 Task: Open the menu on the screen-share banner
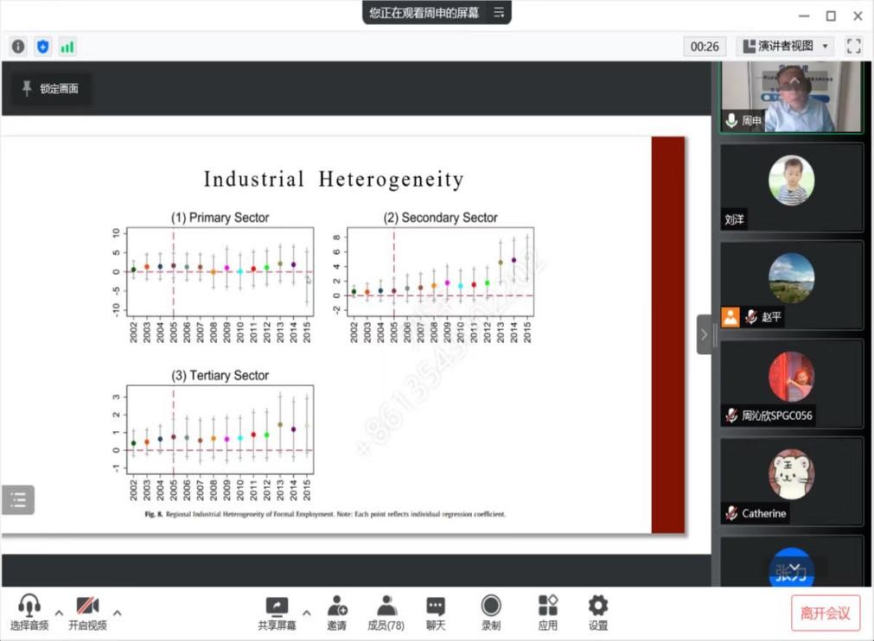tap(499, 13)
